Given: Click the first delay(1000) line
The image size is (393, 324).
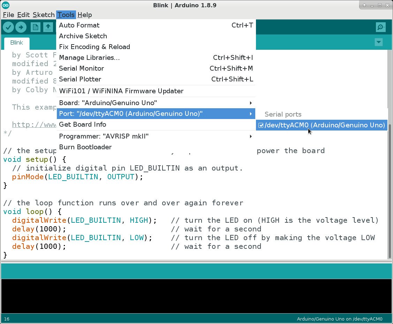Looking at the screenshot, I should 39,229.
